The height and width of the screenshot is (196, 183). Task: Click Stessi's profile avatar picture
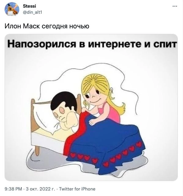(12, 9)
